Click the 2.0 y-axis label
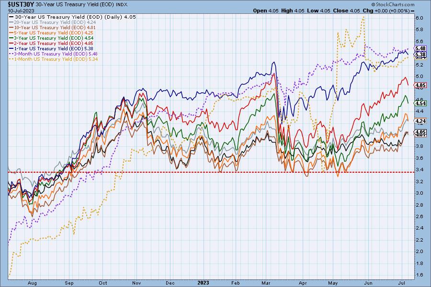 click(x=420, y=251)
